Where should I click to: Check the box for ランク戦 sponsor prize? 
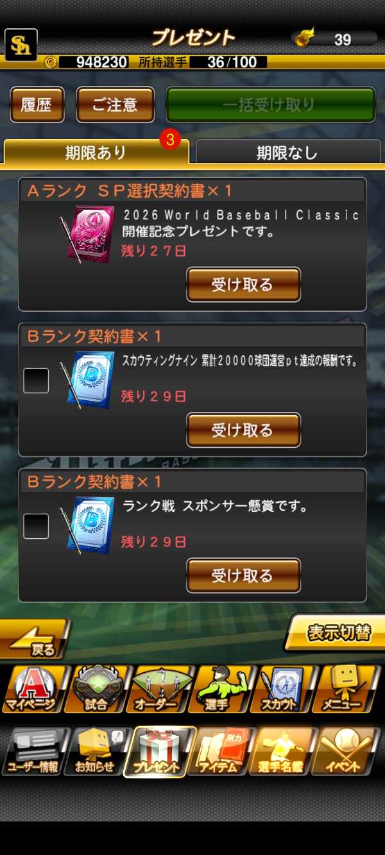click(36, 526)
